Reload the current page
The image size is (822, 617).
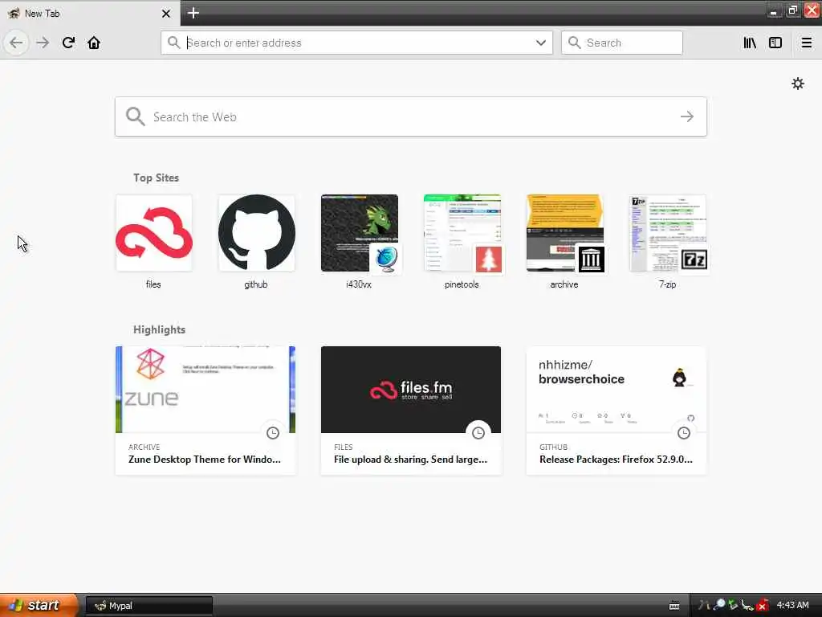coord(69,43)
